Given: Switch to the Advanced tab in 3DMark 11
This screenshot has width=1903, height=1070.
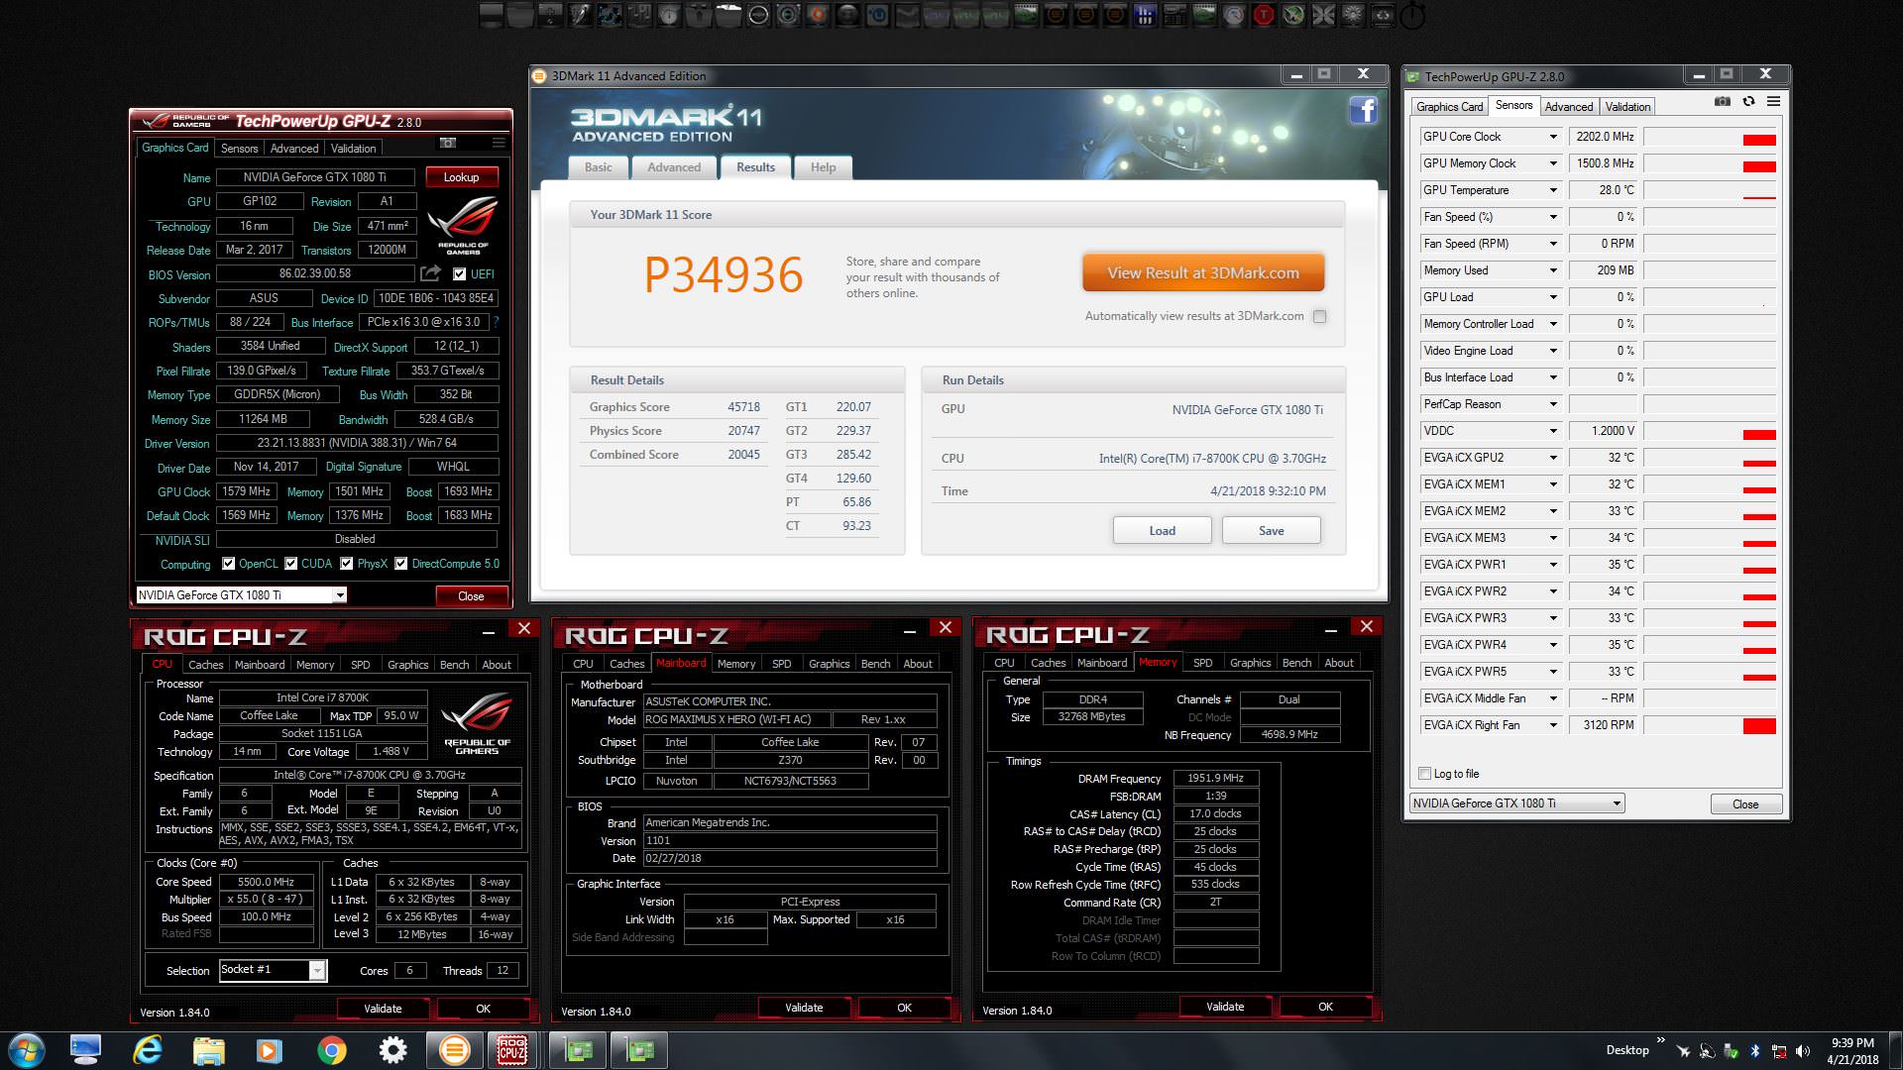Looking at the screenshot, I should [674, 167].
